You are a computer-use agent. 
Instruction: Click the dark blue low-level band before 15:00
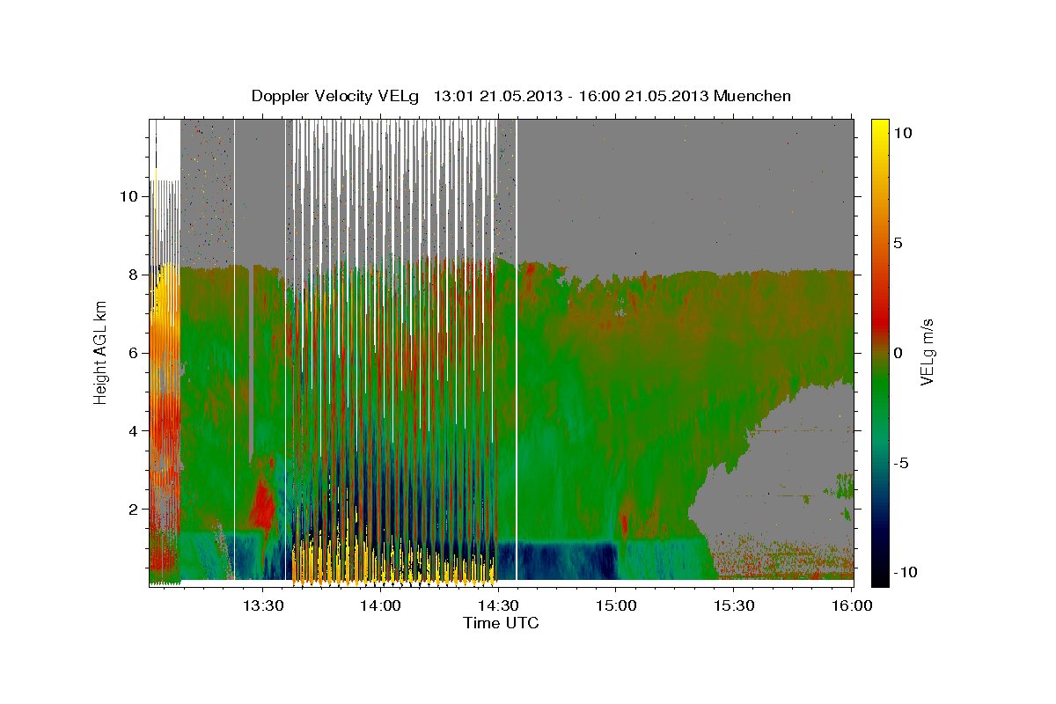(x=556, y=561)
